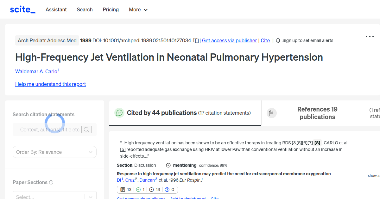Click the mentioning verification checkmark icon
The height and width of the screenshot is (199, 380).
point(168,165)
